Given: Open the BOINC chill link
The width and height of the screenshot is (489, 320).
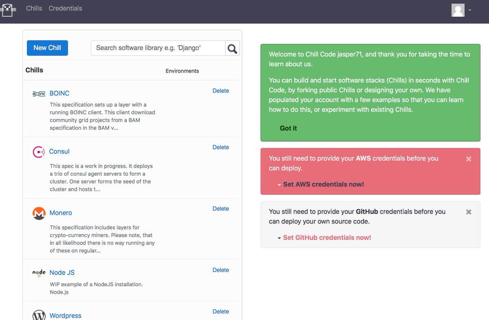Looking at the screenshot, I should [x=59, y=93].
